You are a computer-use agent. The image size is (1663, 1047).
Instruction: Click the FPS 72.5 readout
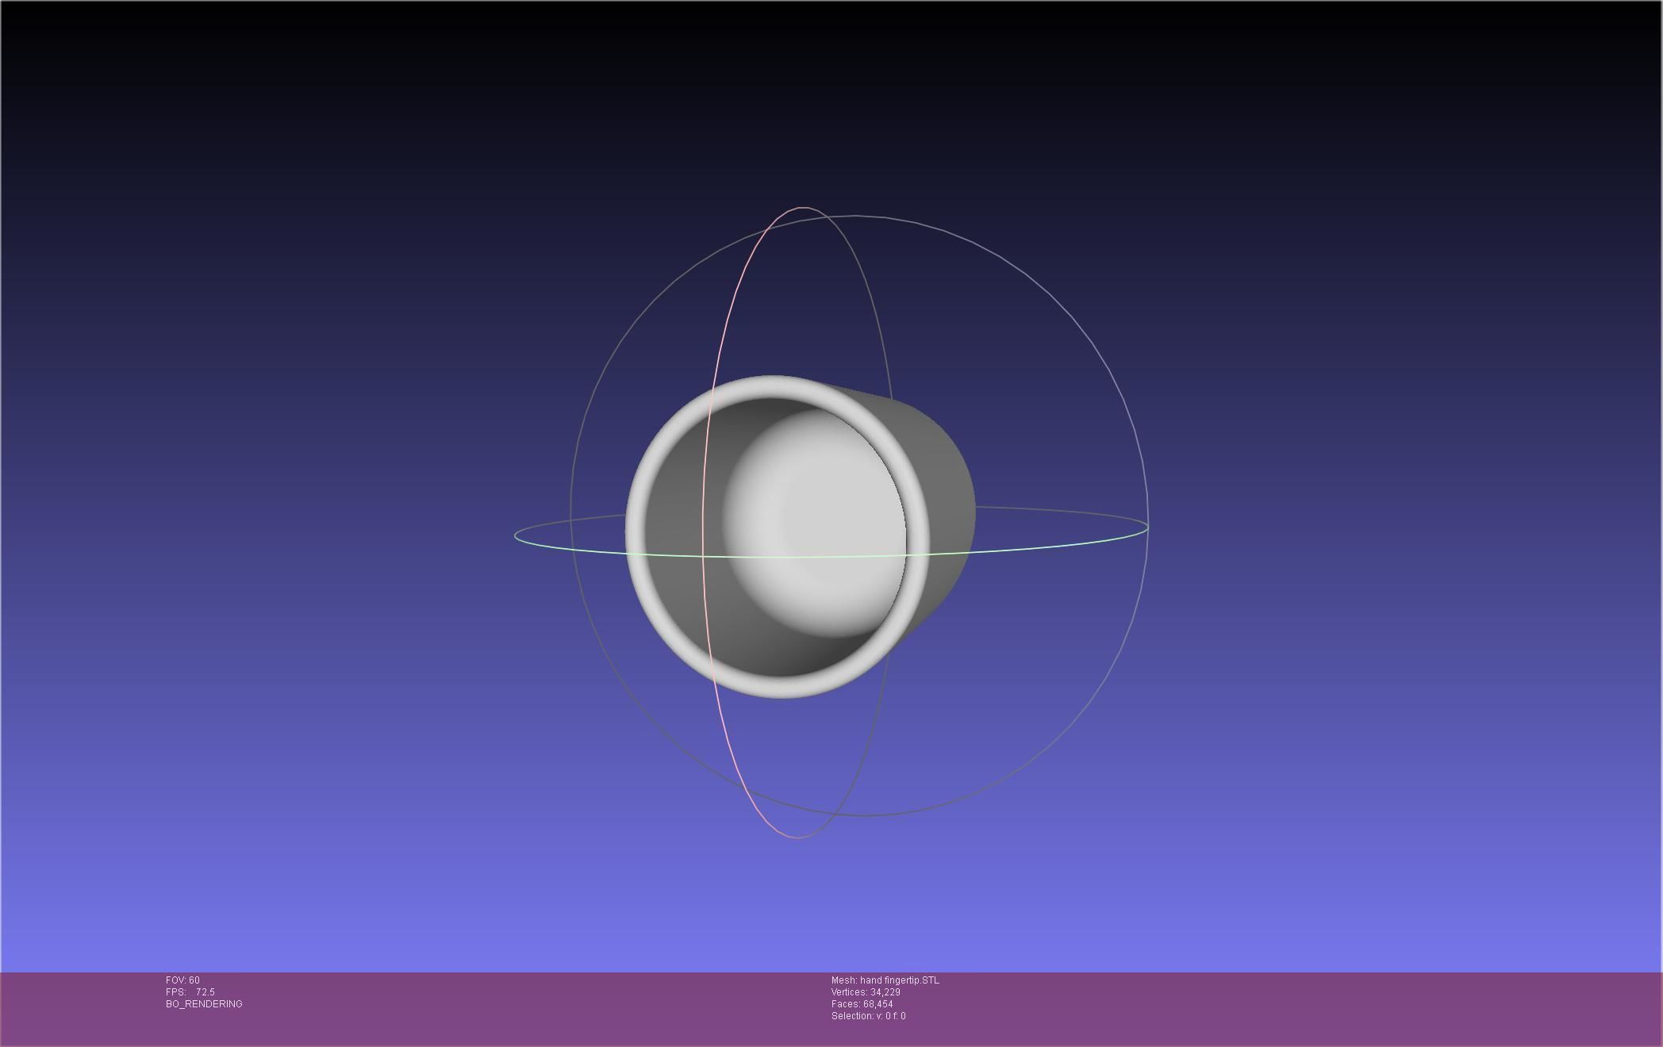pos(190,992)
